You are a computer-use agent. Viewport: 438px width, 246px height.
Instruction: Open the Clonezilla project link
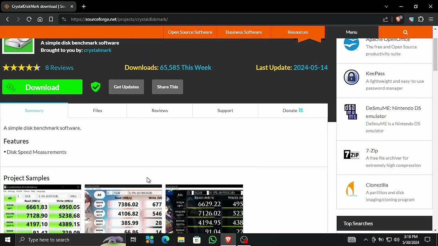377,185
